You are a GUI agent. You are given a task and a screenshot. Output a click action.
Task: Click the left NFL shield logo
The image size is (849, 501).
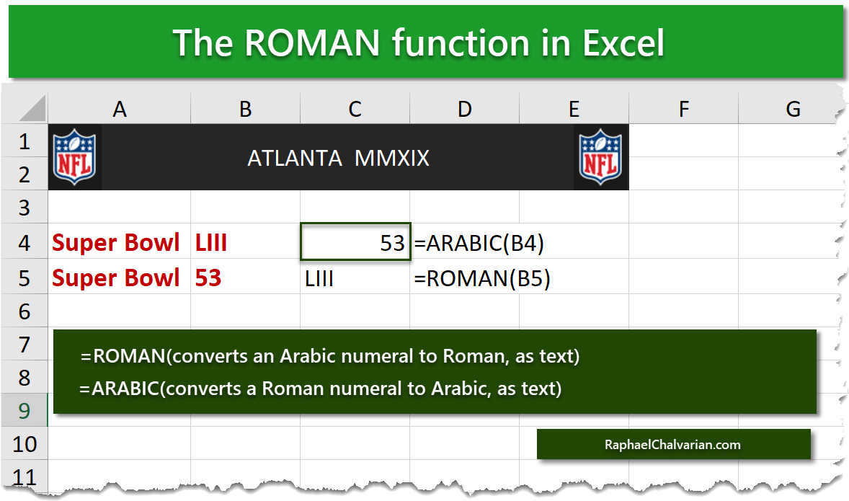[x=75, y=156]
